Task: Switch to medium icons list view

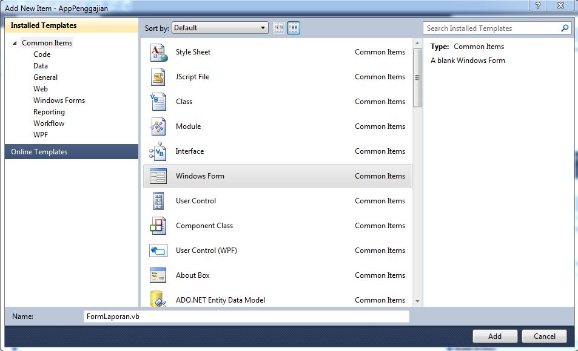Action: pyautogui.click(x=294, y=28)
